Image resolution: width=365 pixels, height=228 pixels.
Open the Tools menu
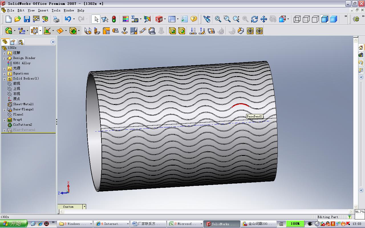56,10
